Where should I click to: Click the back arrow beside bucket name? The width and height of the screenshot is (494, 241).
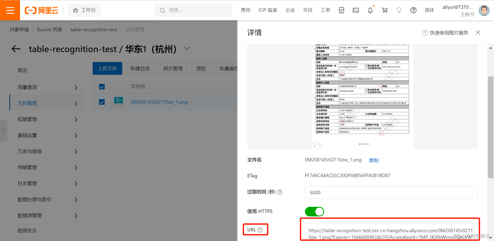16,49
